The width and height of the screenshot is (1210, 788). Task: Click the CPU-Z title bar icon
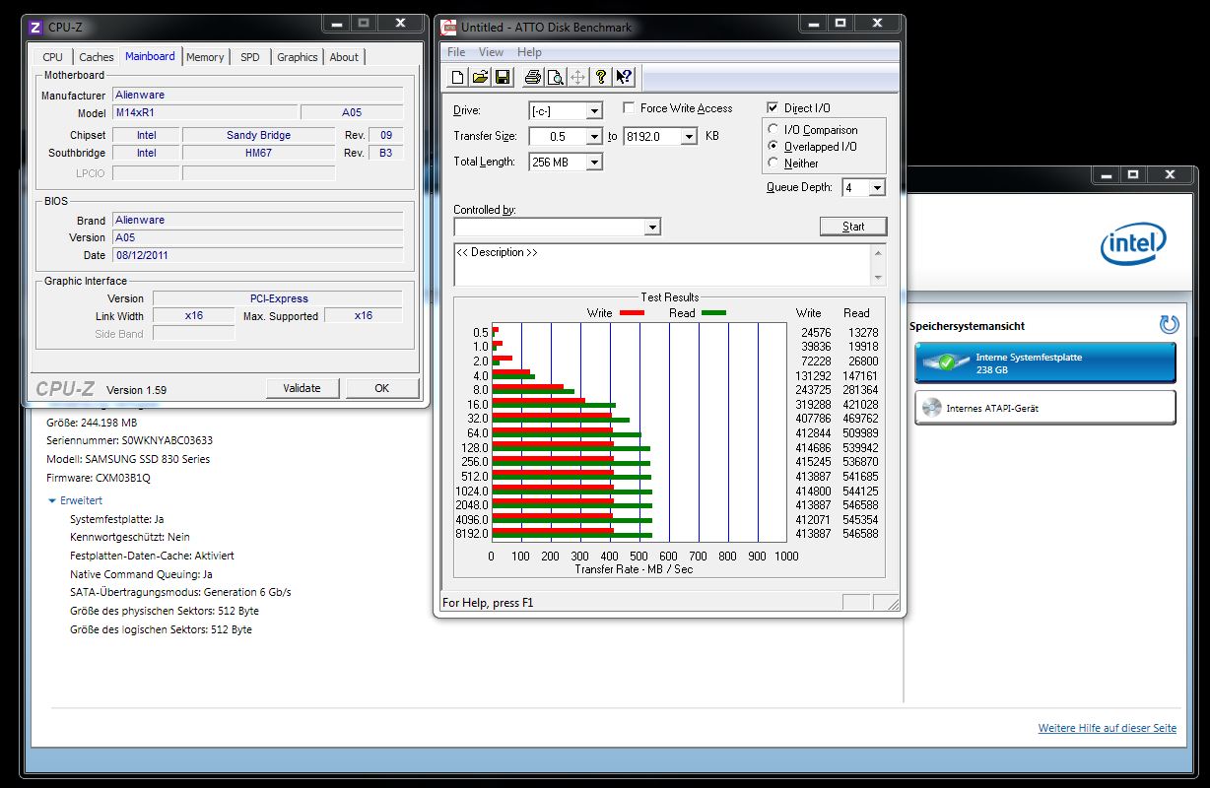point(36,27)
